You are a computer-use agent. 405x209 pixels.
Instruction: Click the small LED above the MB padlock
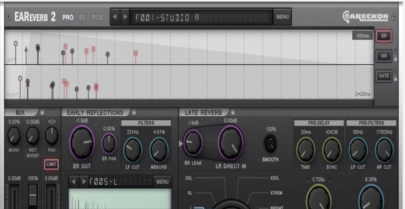[x=395, y=51]
